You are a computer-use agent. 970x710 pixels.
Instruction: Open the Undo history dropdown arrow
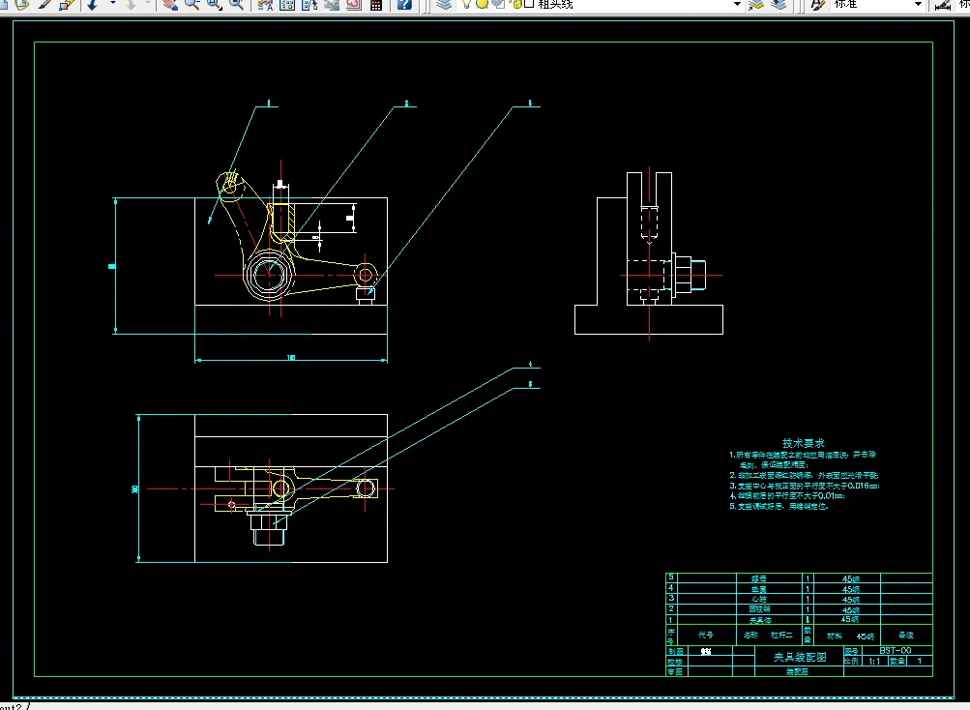coord(112,4)
